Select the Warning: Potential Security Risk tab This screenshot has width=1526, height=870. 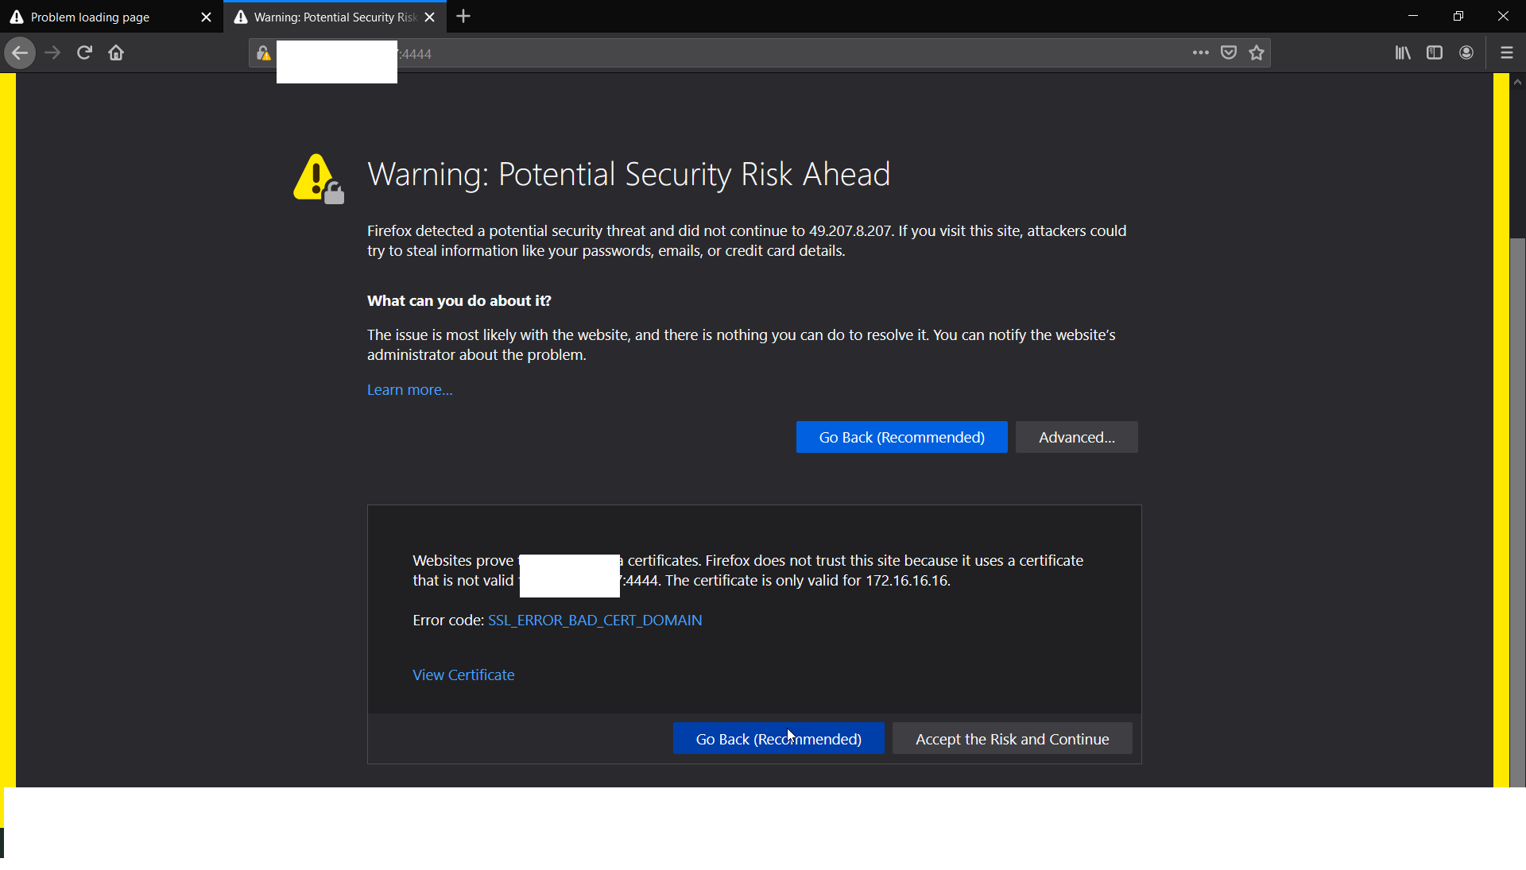click(335, 17)
